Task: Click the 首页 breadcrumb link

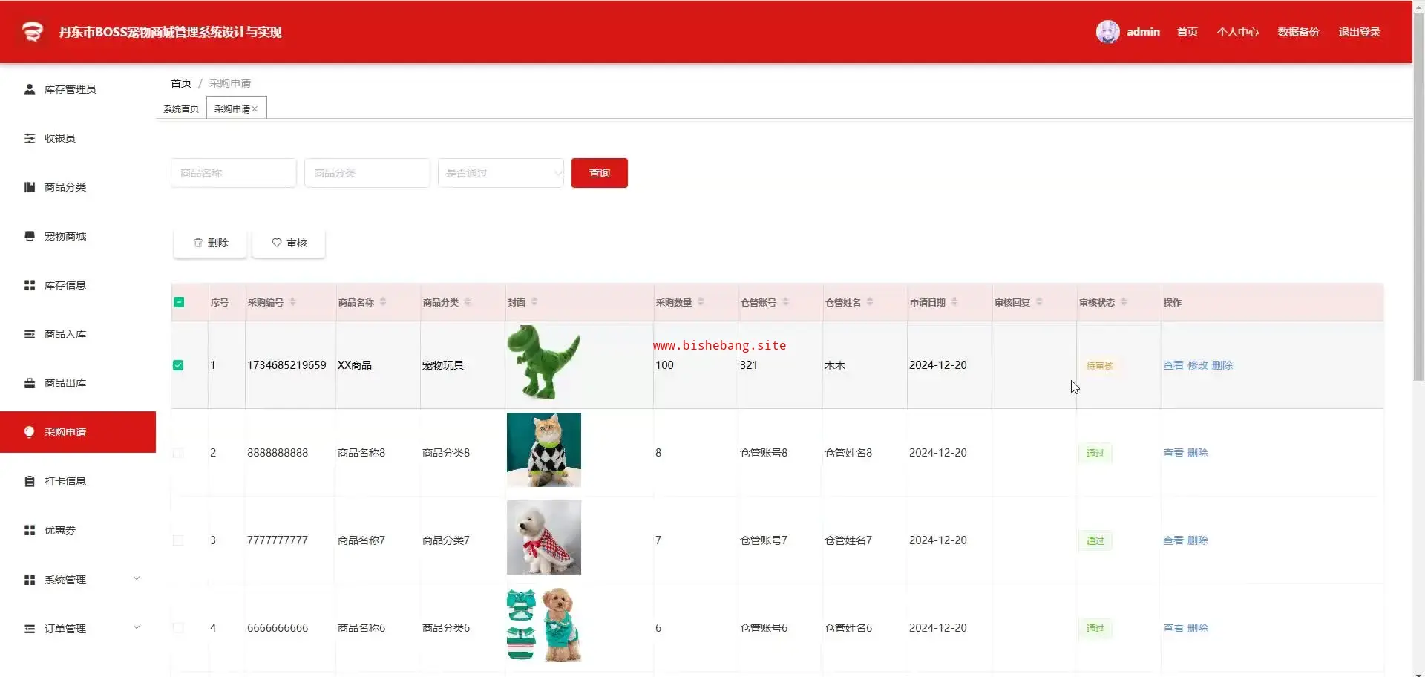Action: click(181, 83)
